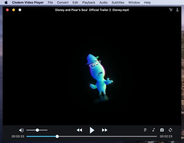The height and width of the screenshot is (143, 184).
Task: Click the license key icon
Action: [177, 10]
